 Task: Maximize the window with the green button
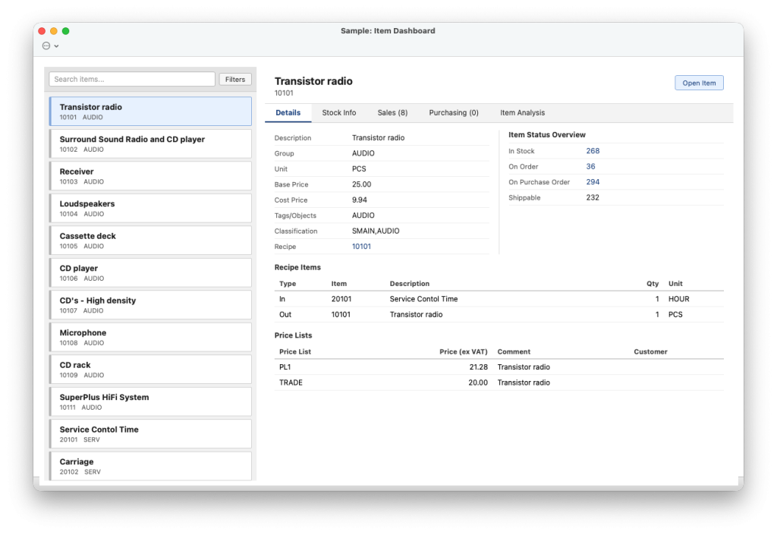(x=65, y=30)
